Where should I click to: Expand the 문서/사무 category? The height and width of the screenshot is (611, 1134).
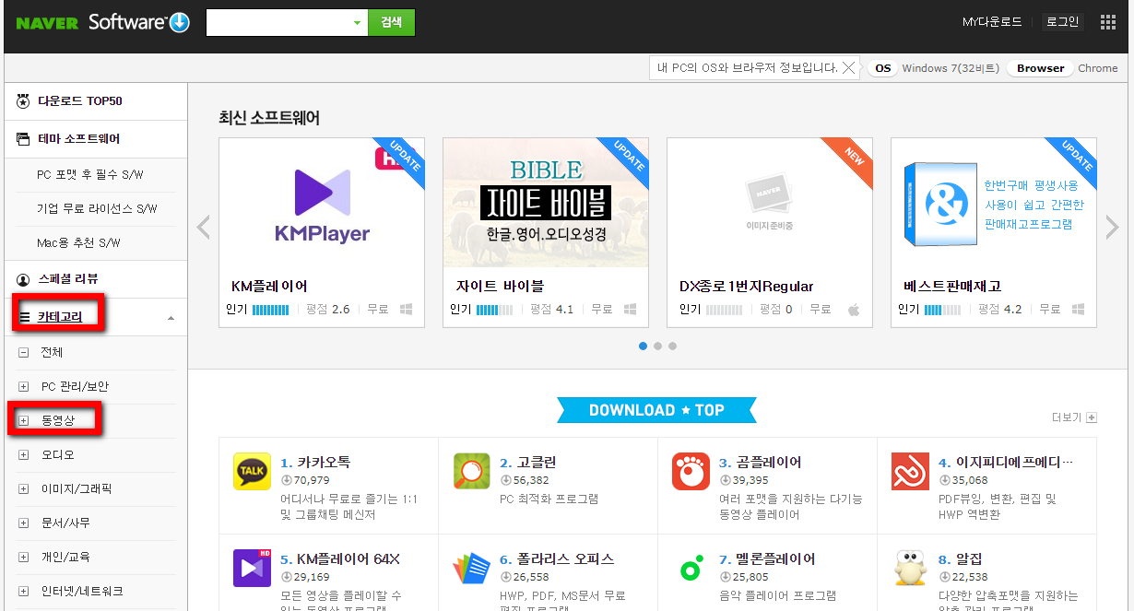[x=24, y=523]
